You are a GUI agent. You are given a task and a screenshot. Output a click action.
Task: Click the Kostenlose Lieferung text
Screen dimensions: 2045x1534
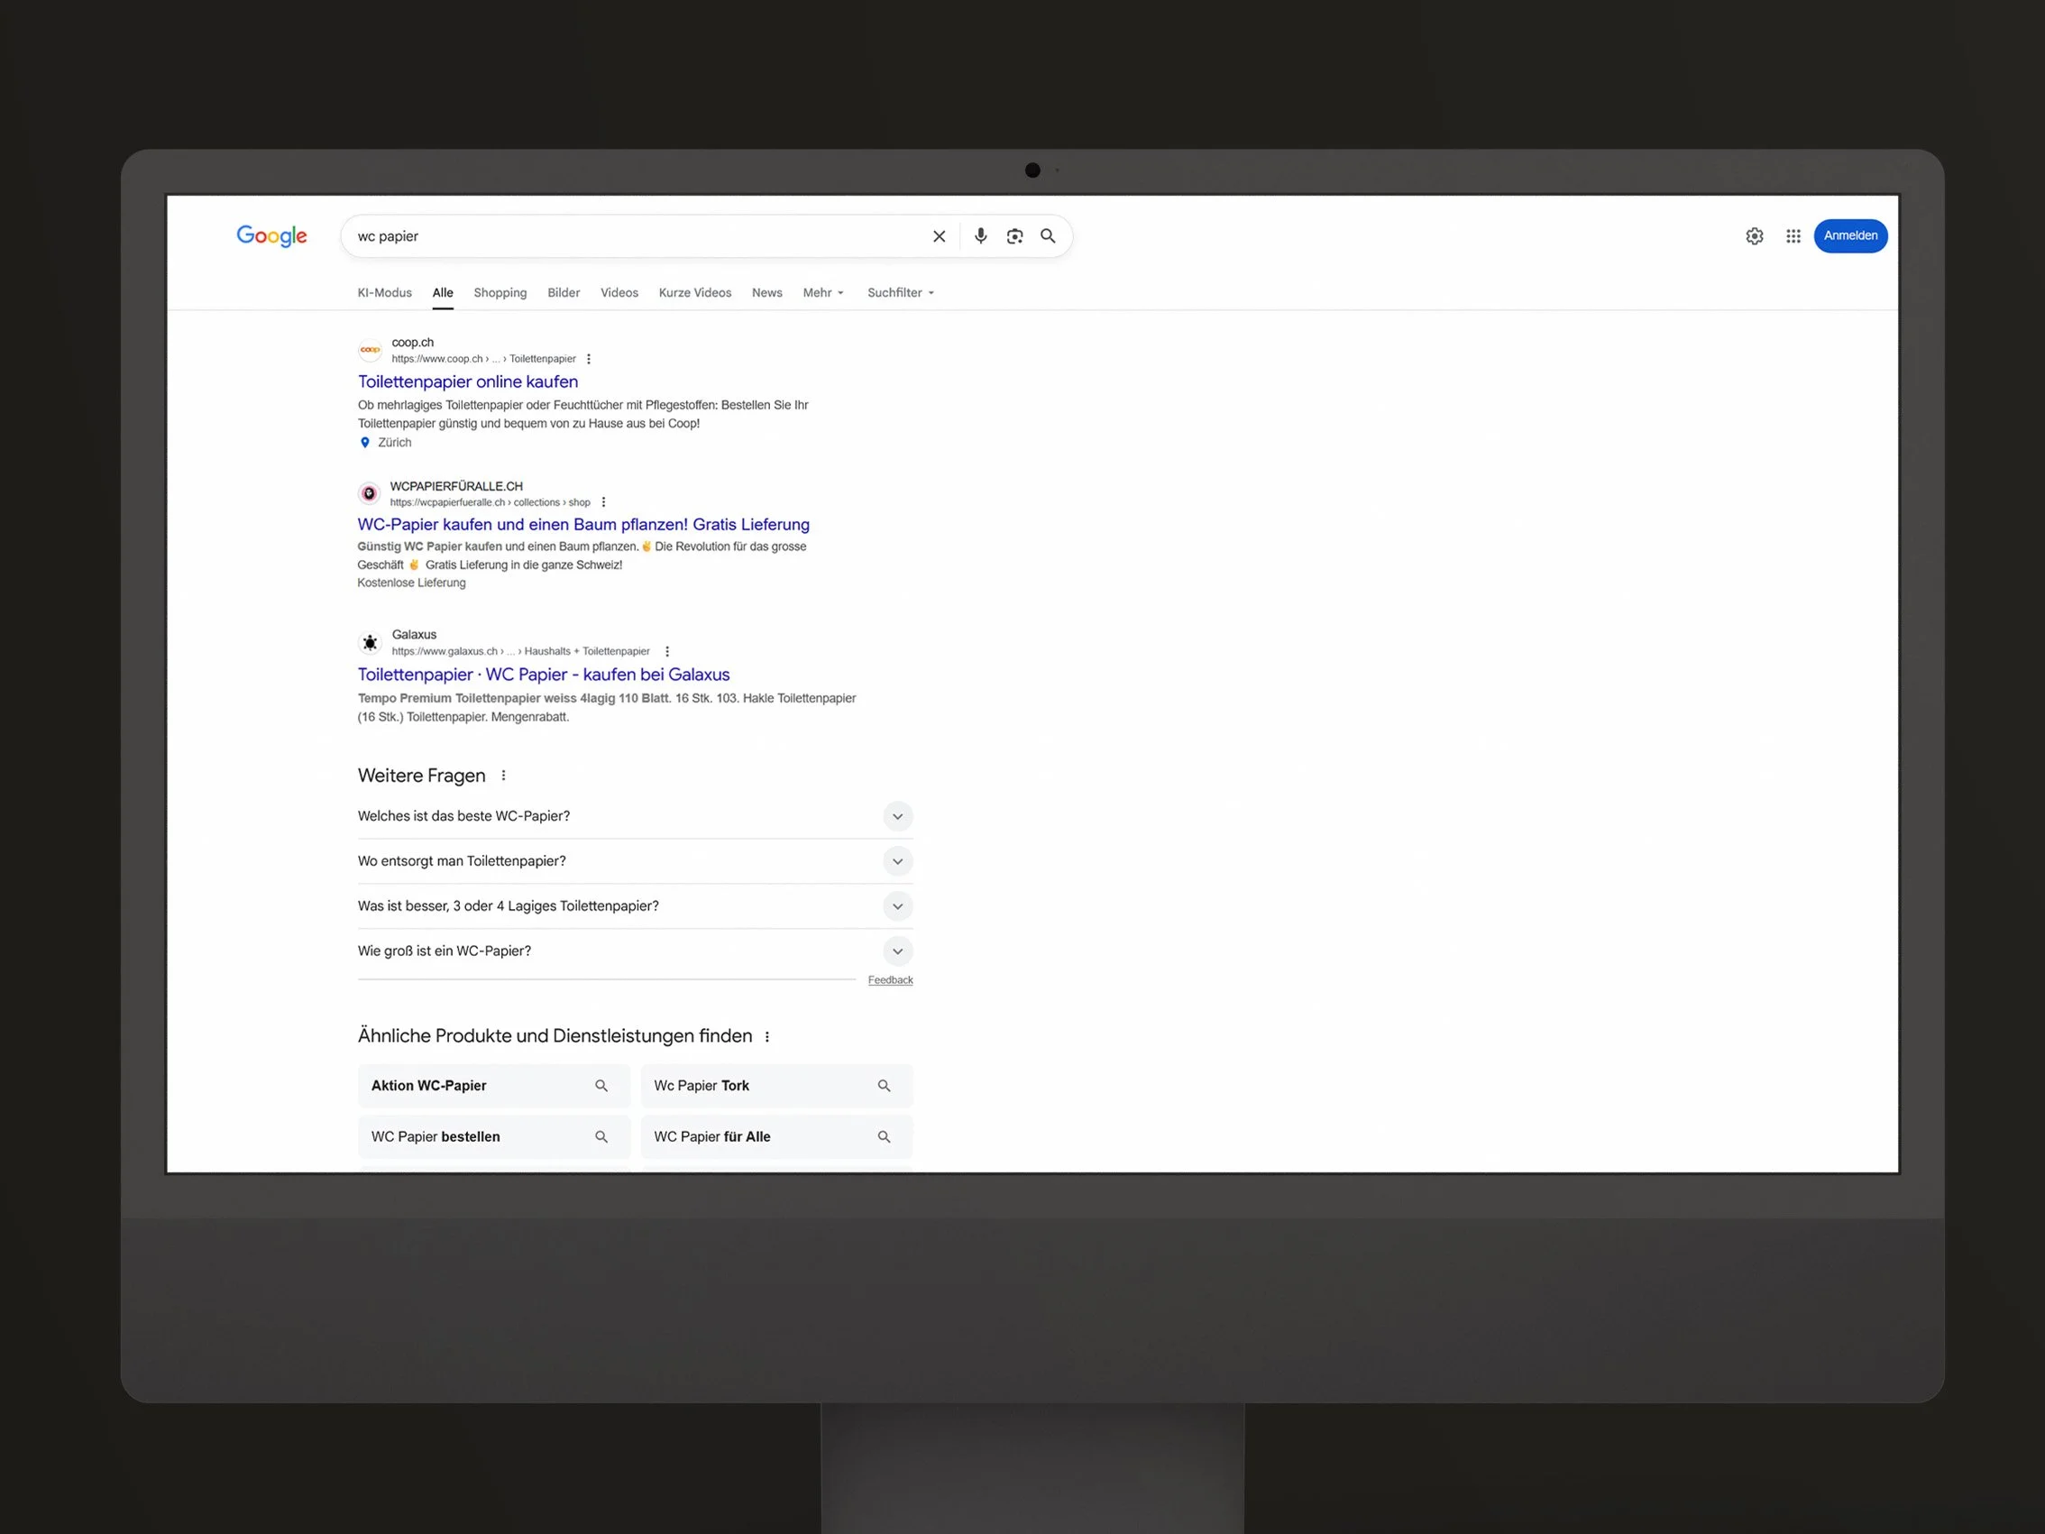[411, 583]
